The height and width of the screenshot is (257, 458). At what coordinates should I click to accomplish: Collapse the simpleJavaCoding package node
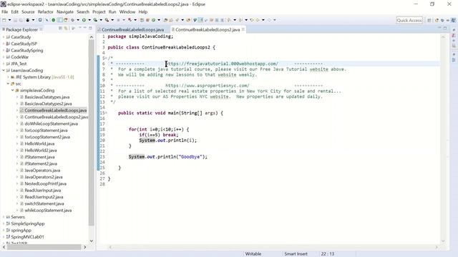tap(13, 91)
